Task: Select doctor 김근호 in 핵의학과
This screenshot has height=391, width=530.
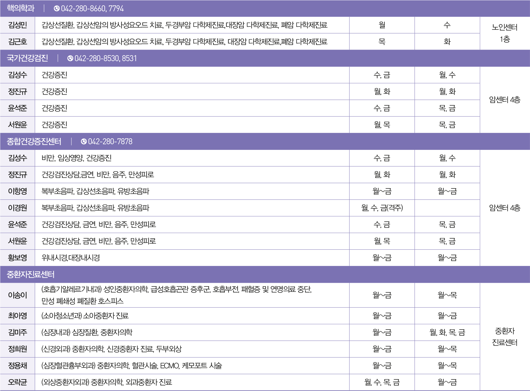Action: tap(17, 42)
